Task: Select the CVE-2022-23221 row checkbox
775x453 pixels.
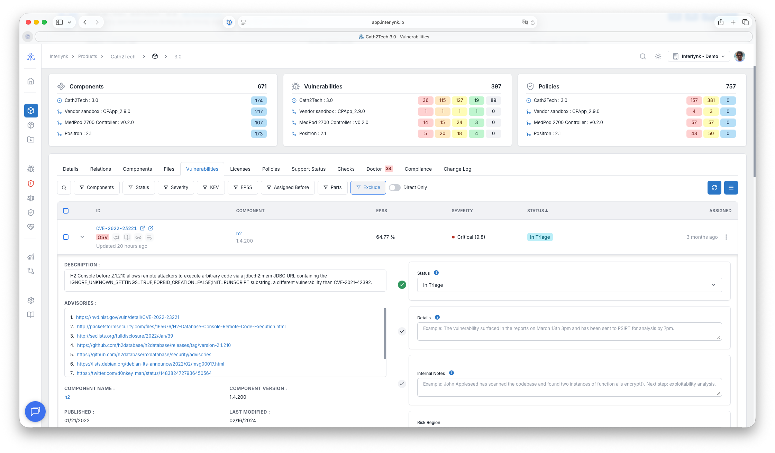Action: (x=66, y=237)
